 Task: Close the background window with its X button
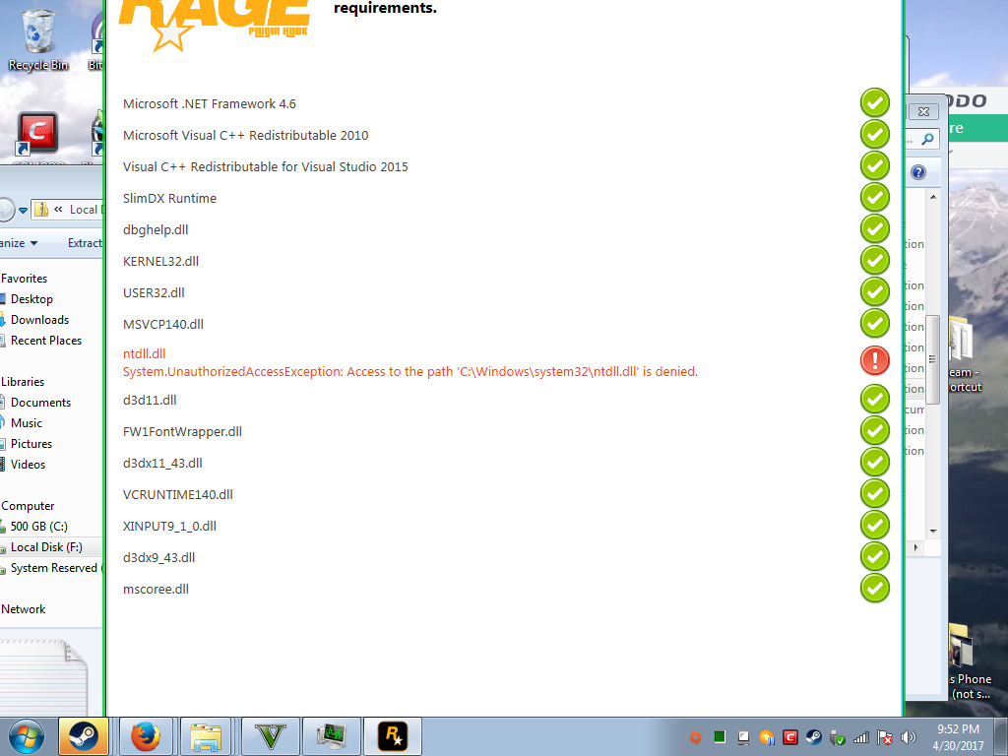[923, 111]
